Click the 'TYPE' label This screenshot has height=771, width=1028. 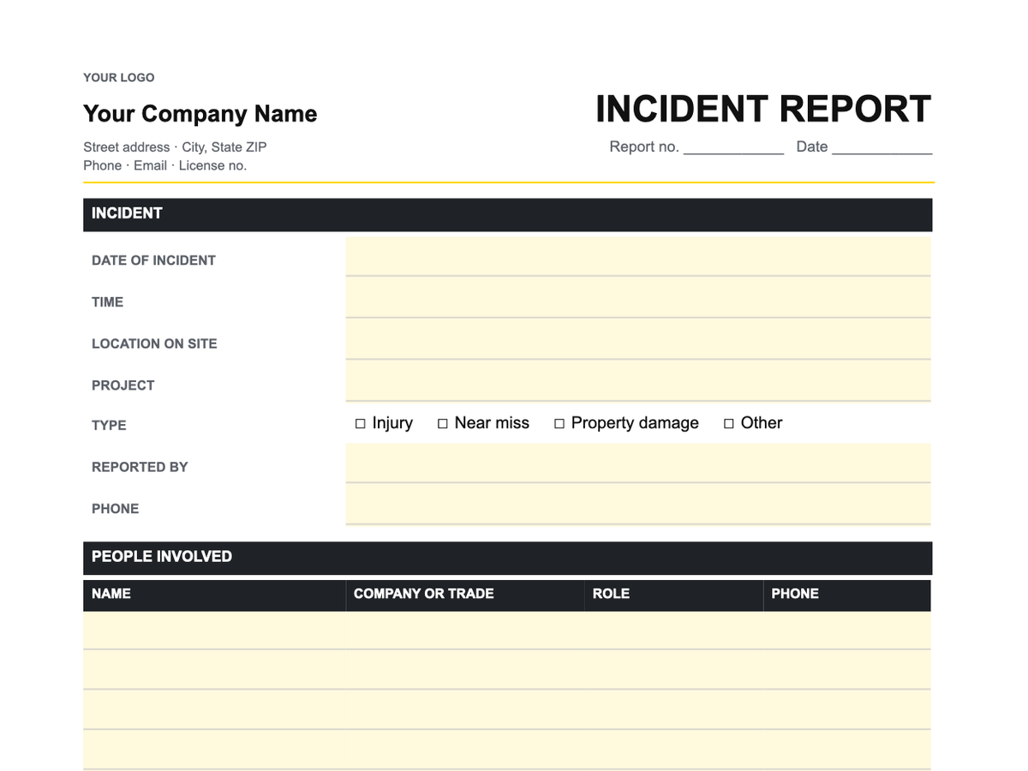(x=109, y=426)
